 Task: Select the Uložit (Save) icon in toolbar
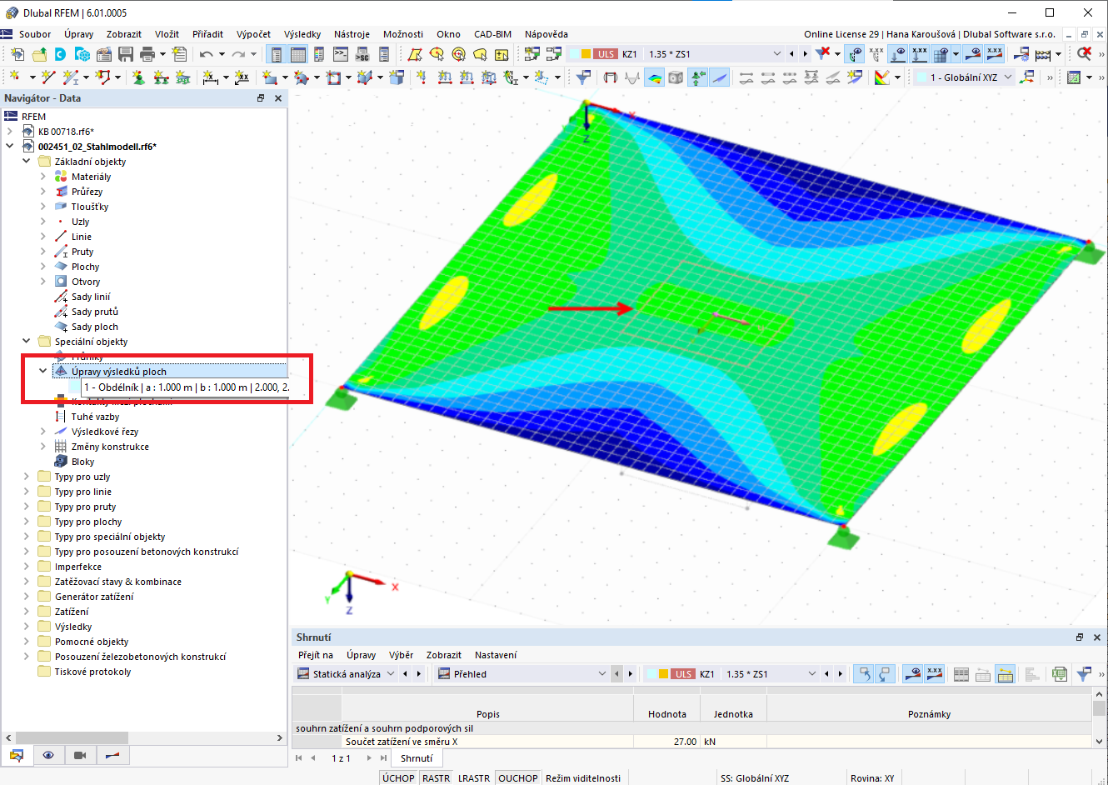tap(125, 53)
